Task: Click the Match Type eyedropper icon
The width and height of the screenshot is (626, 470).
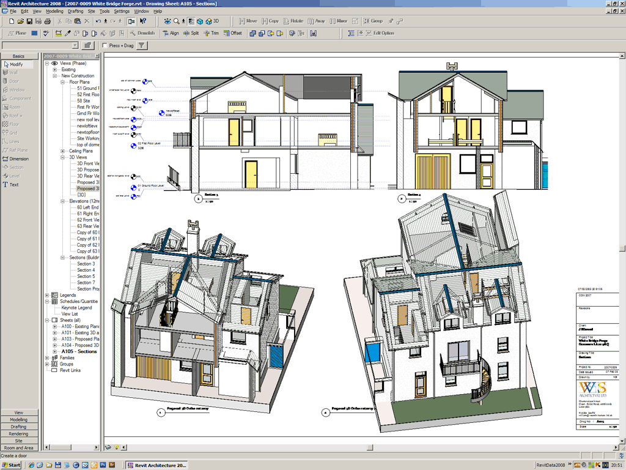Action: 67,33
